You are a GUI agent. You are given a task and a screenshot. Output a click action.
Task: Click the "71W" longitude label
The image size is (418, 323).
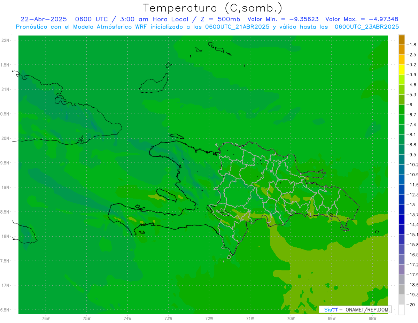click(x=250, y=318)
